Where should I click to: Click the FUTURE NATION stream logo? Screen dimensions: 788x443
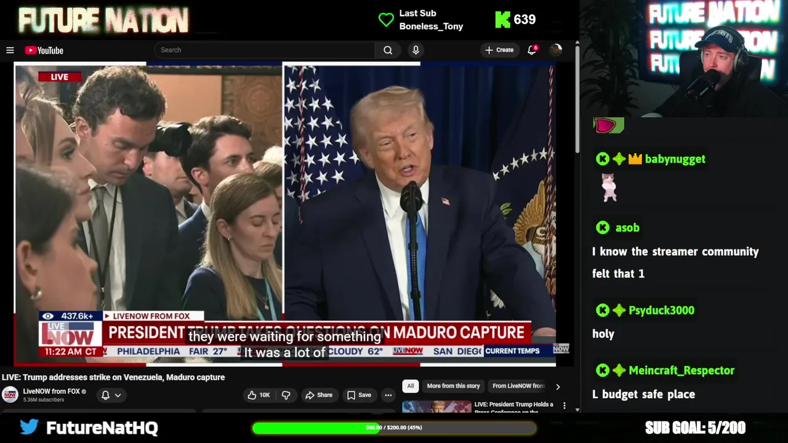point(103,20)
